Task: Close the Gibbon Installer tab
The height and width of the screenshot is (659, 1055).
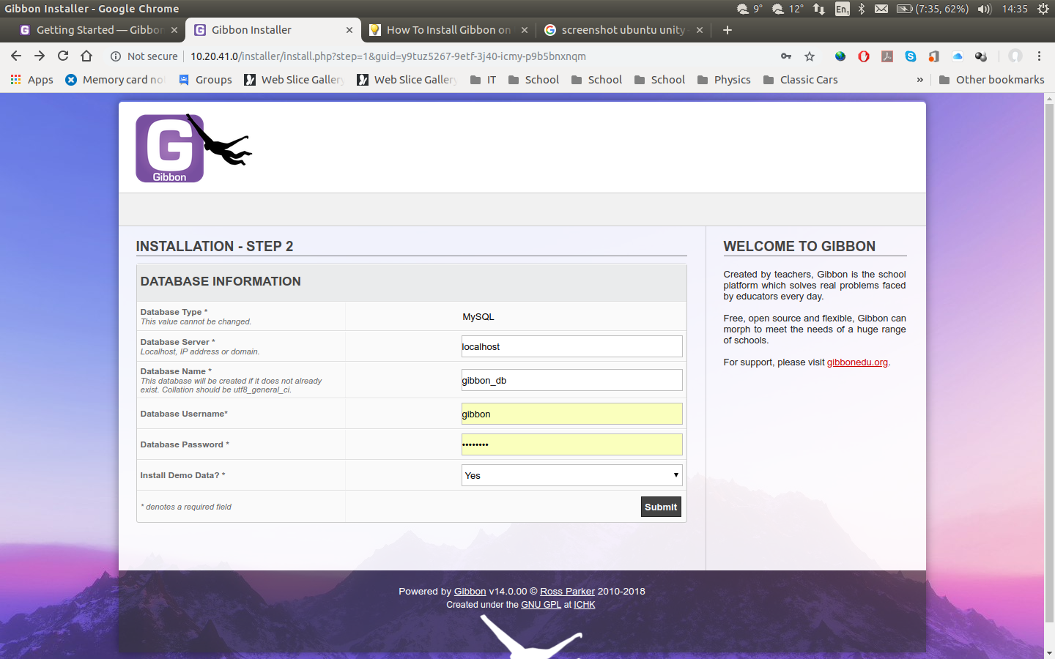Action: (x=349, y=30)
